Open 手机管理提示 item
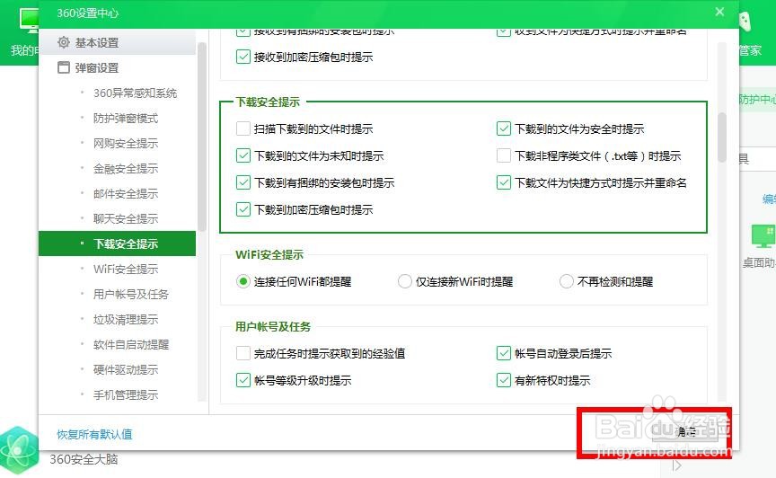 coord(126,395)
